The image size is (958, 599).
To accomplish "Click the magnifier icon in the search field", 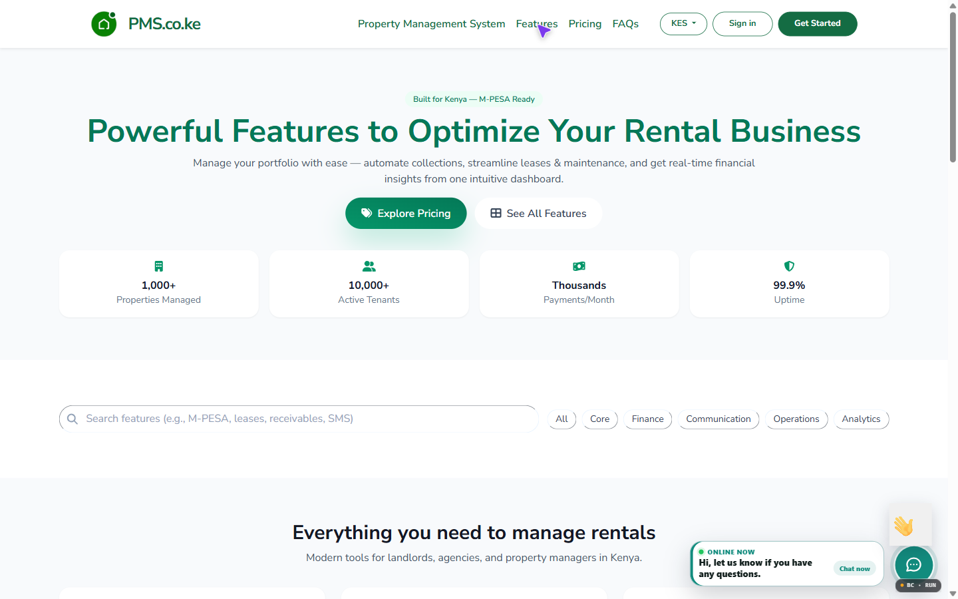I will (x=73, y=419).
